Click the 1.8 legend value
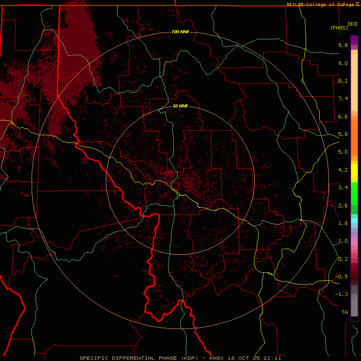Image resolution: width=361 pixels, height=361 pixels. (343, 223)
